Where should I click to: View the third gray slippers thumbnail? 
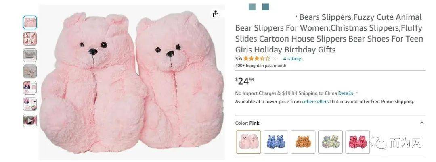pos(30,55)
